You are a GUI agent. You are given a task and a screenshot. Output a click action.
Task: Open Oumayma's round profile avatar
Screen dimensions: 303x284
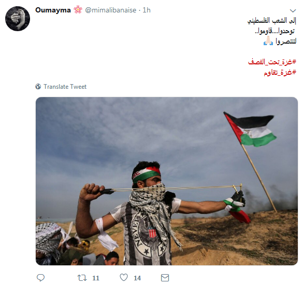[18, 18]
